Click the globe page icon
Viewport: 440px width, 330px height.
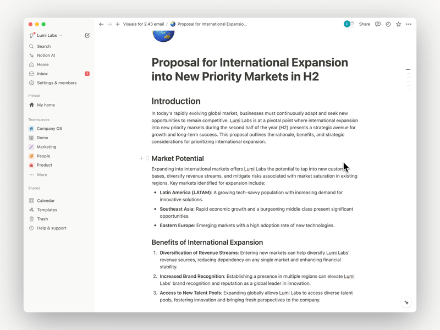163,36
